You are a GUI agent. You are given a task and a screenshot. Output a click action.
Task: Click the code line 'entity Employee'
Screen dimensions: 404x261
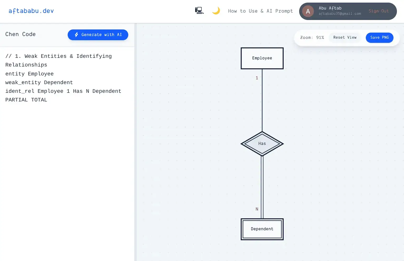pos(29,74)
